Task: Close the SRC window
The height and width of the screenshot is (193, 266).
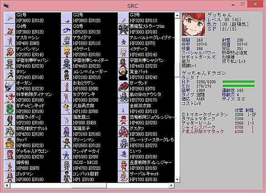Action: 255,4
